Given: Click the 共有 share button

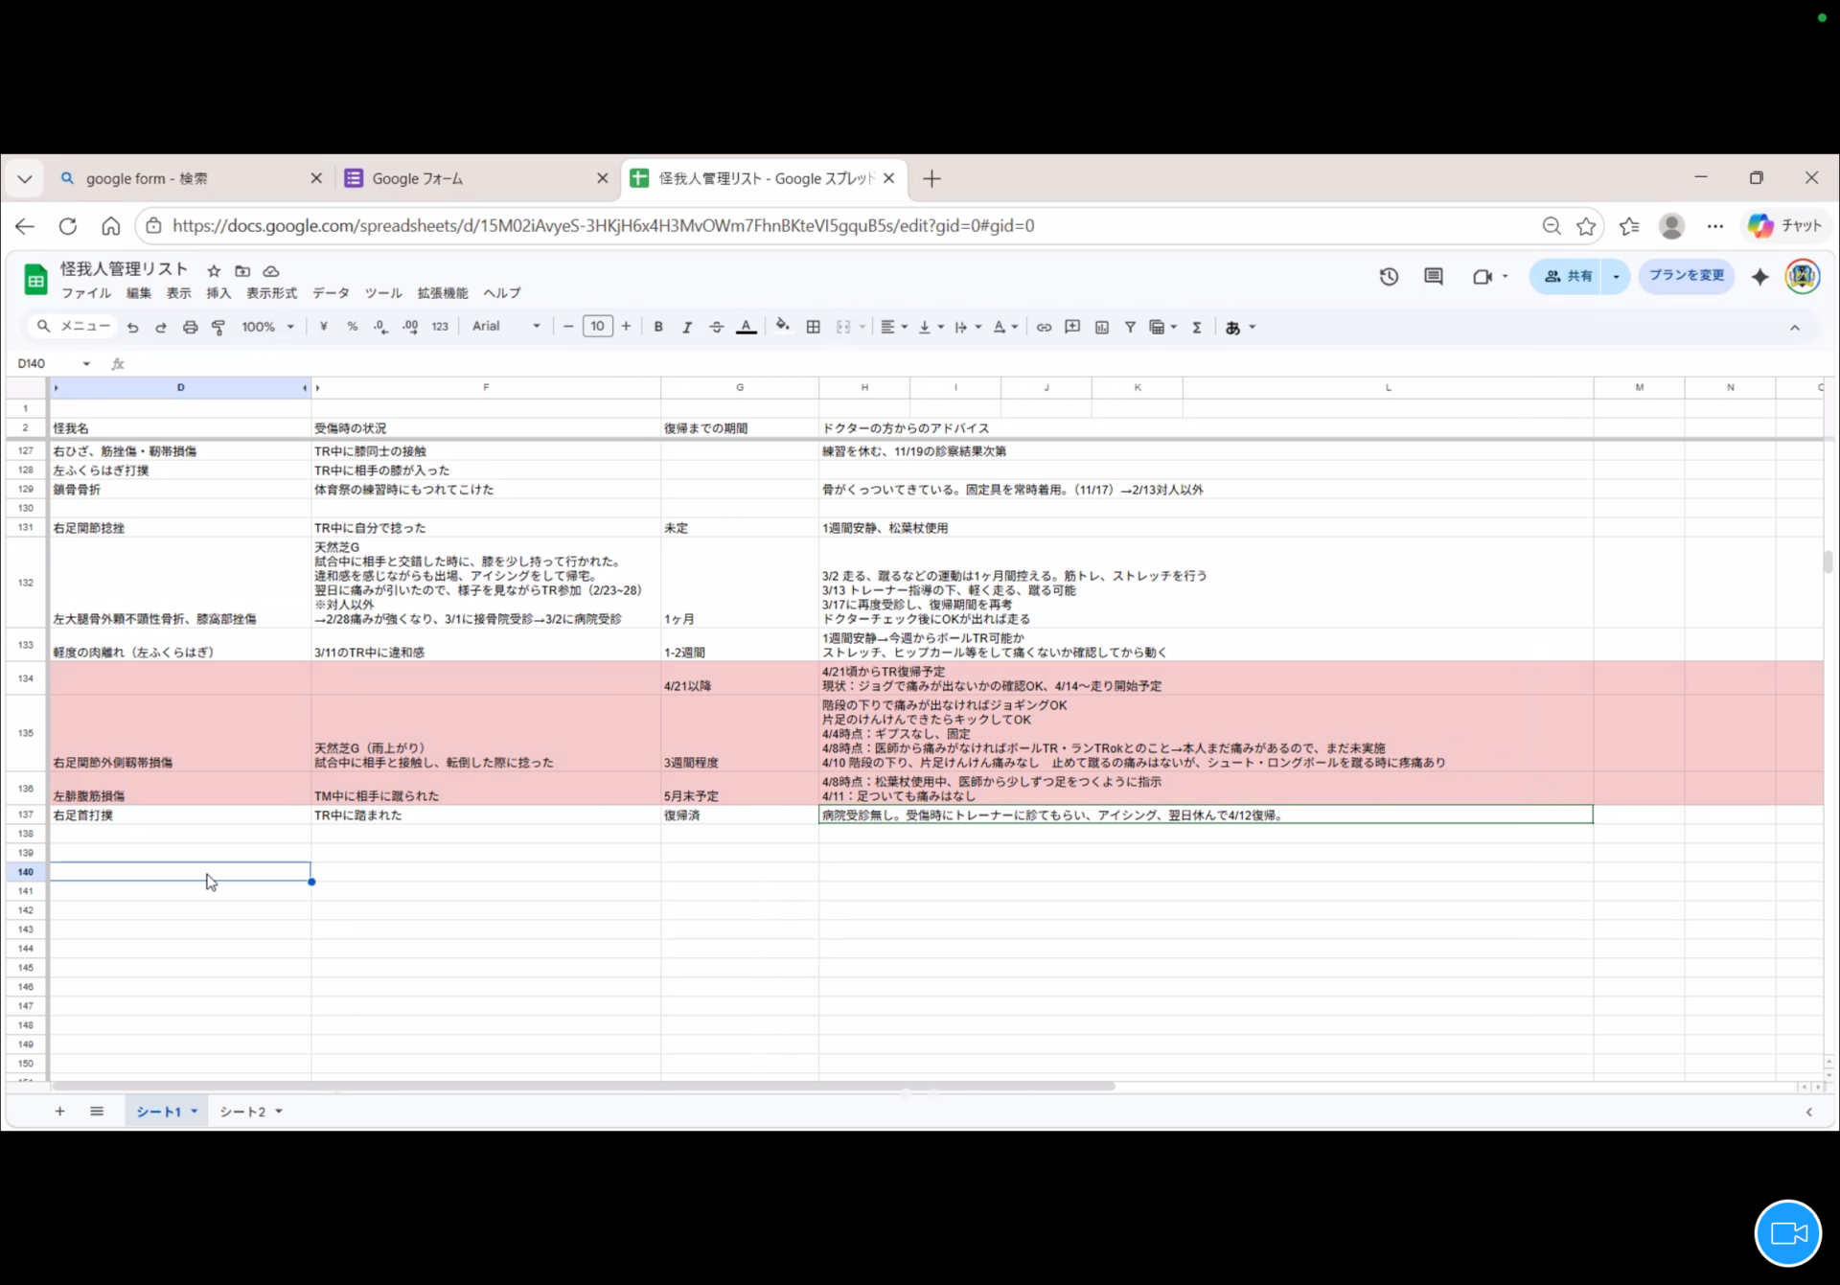Looking at the screenshot, I should (1568, 276).
